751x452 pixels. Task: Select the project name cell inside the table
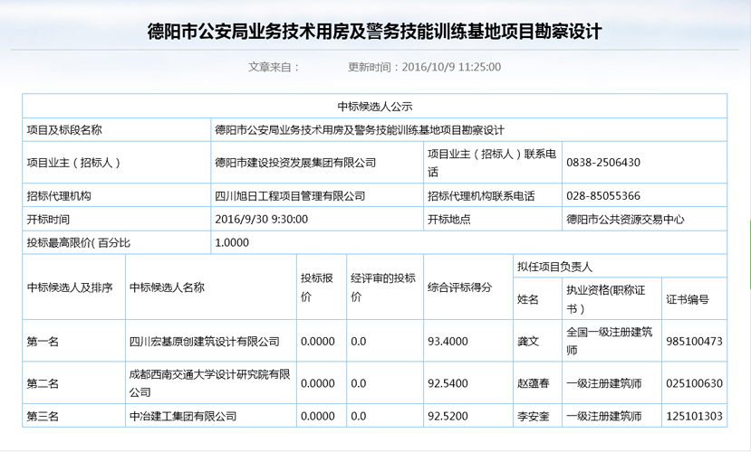pos(359,130)
